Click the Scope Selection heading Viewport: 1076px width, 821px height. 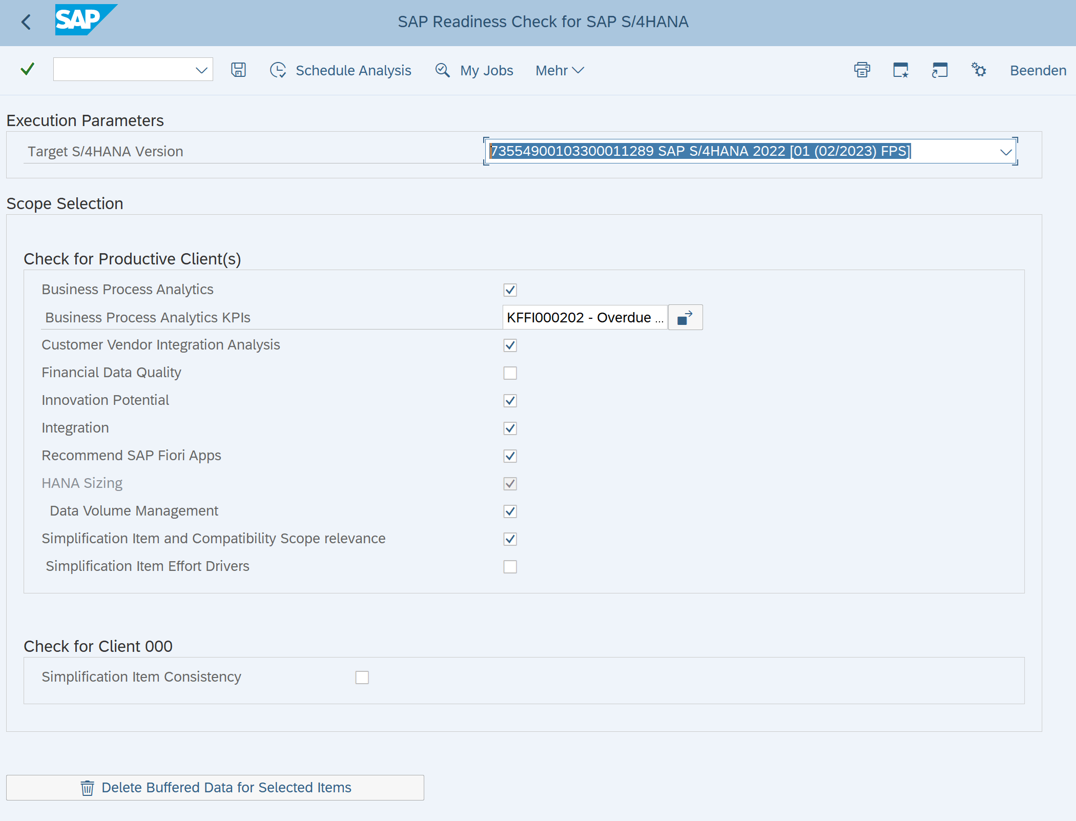coord(65,203)
